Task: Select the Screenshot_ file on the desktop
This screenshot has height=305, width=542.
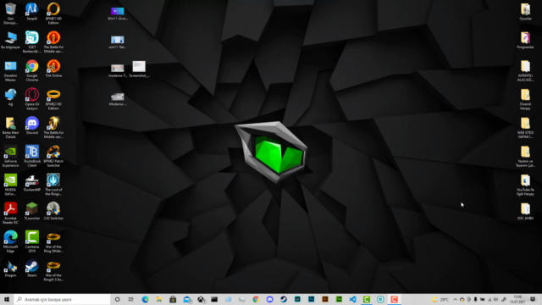Action: pyautogui.click(x=139, y=69)
